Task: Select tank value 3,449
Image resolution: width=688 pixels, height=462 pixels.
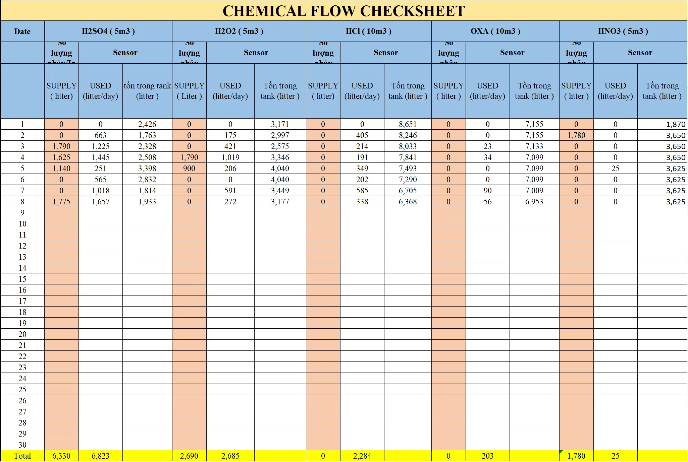Action: [x=280, y=191]
